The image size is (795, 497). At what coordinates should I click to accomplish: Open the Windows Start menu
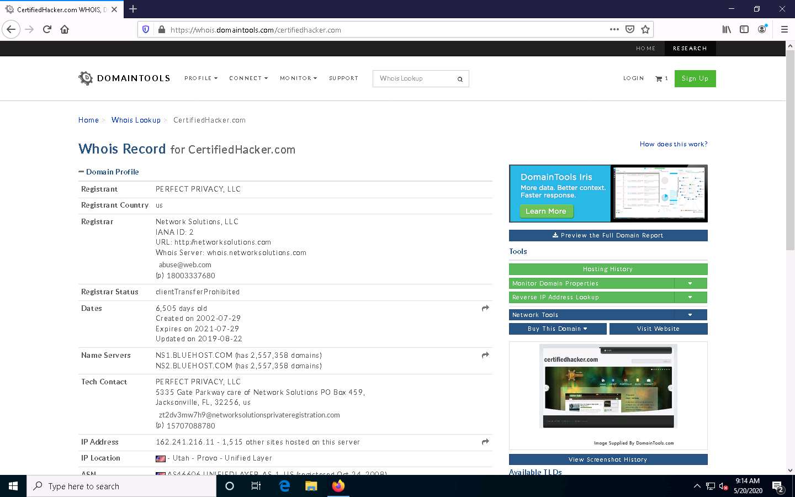click(13, 486)
